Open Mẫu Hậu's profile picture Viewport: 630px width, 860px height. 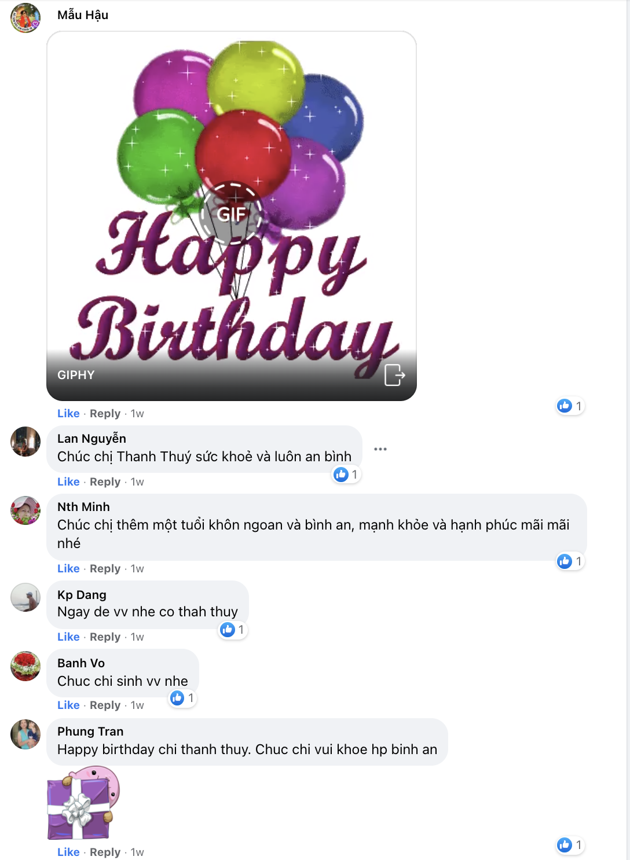coord(25,18)
